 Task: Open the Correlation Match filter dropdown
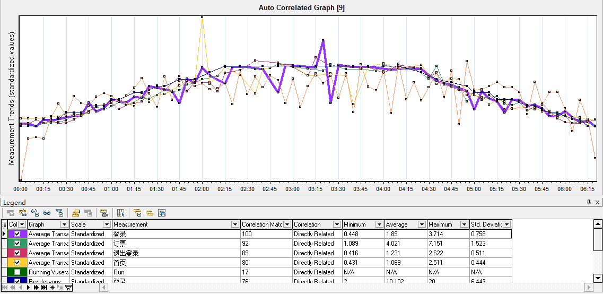coord(287,224)
